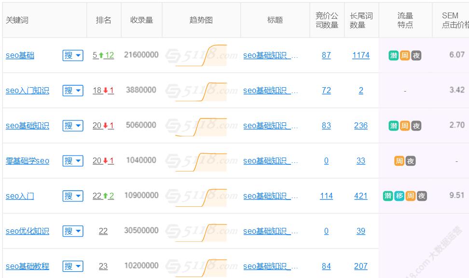The image size is (469, 278).
Task: Open the seo入门 keyword link
Action: 20,196
